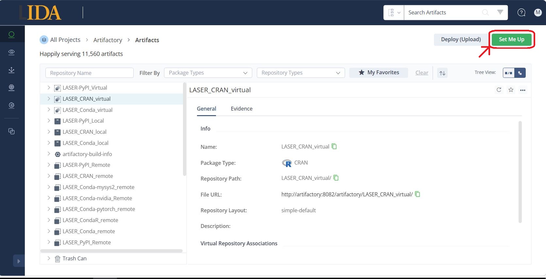
Task: Click the CRAN R package type icon
Action: coord(287,163)
